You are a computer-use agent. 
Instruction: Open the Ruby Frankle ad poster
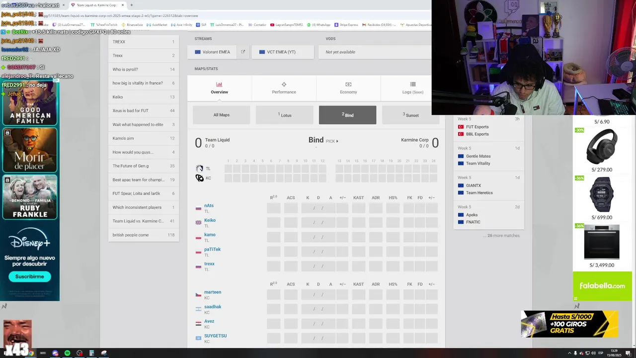tap(30, 197)
